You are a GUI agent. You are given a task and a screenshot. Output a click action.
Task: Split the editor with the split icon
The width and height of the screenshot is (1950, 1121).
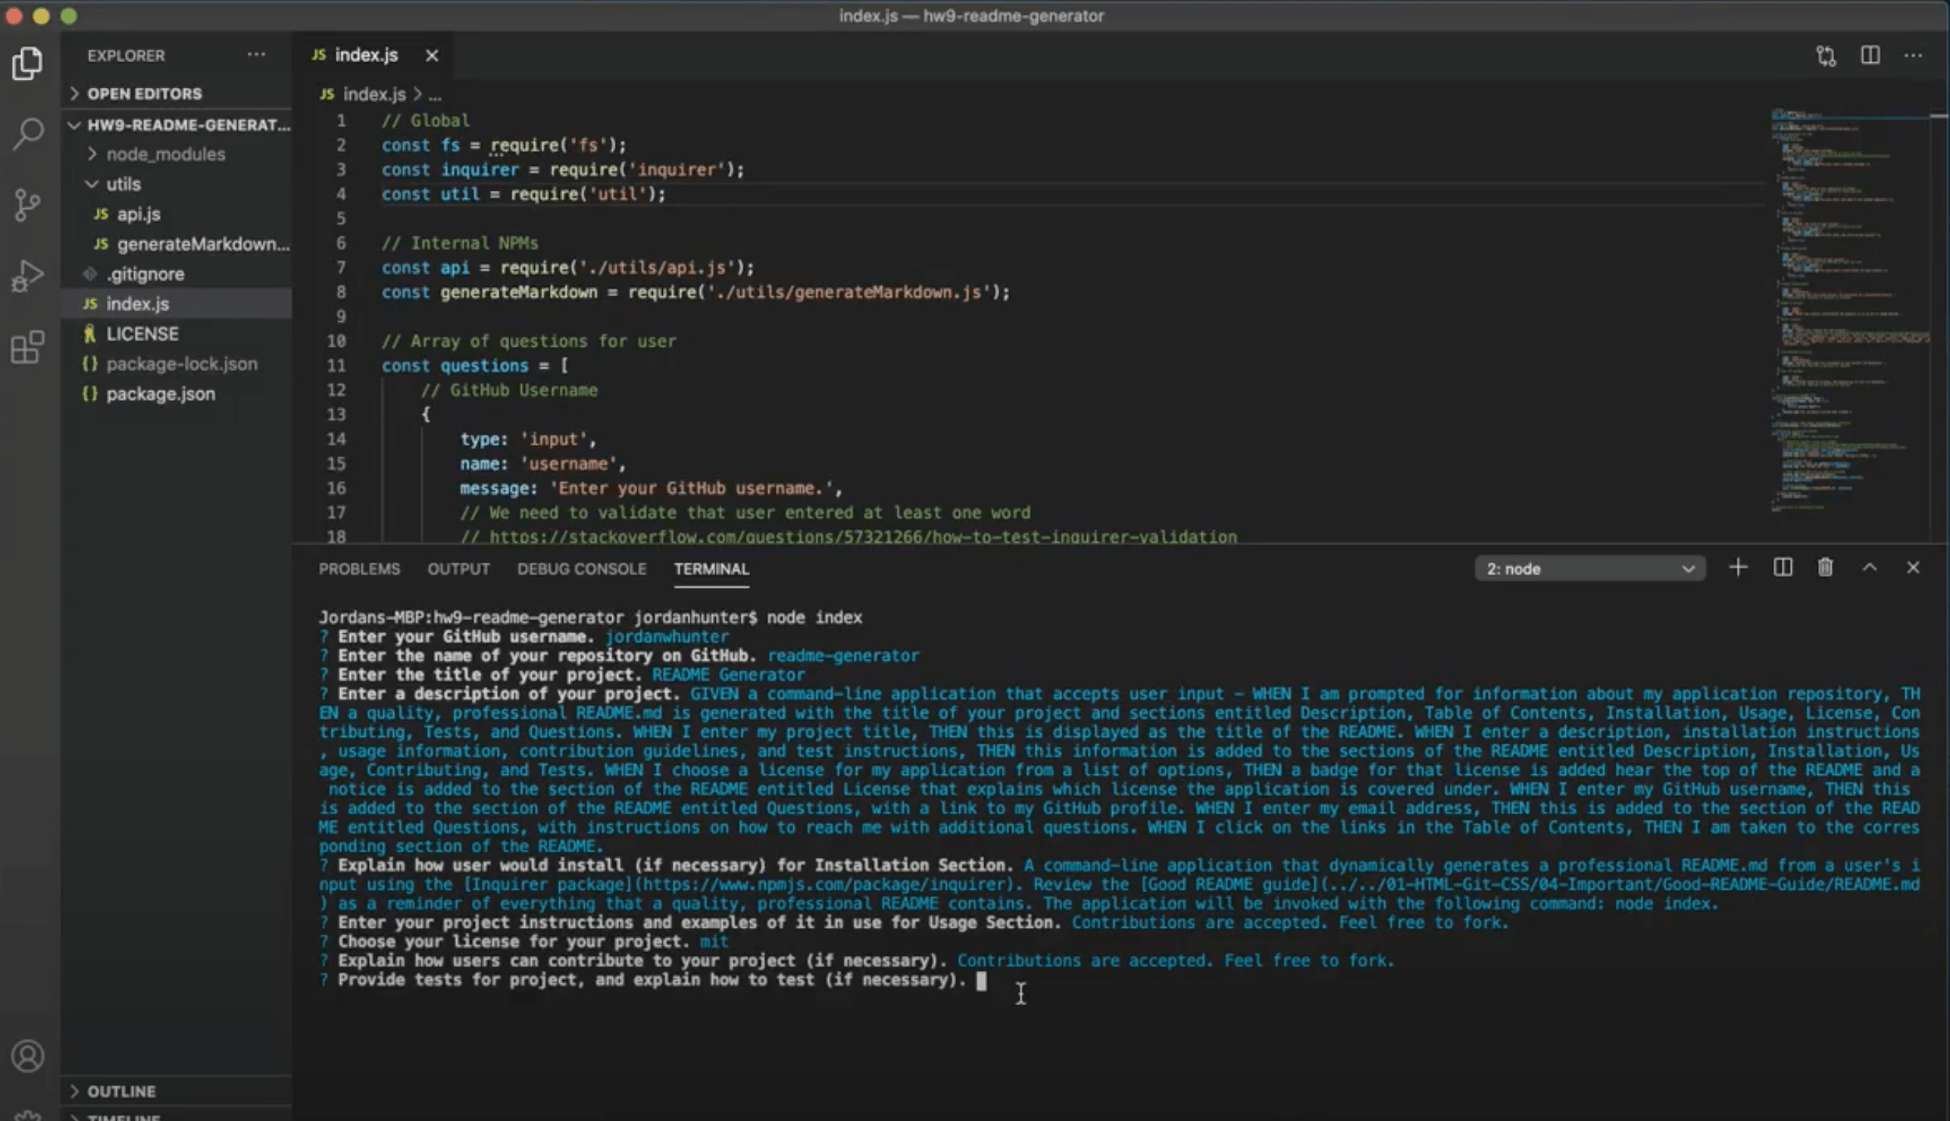(1870, 55)
